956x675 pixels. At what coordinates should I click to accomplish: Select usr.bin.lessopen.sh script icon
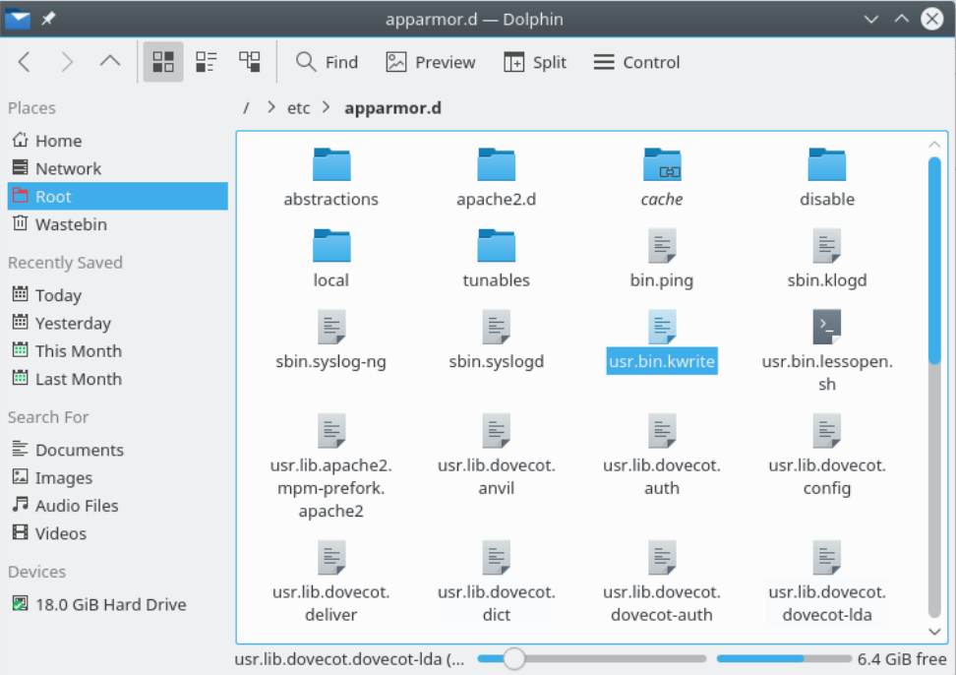tap(827, 327)
